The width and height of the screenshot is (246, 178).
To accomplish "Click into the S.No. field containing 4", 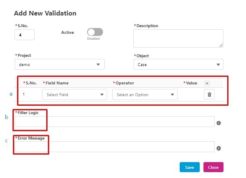I will 25,35.
